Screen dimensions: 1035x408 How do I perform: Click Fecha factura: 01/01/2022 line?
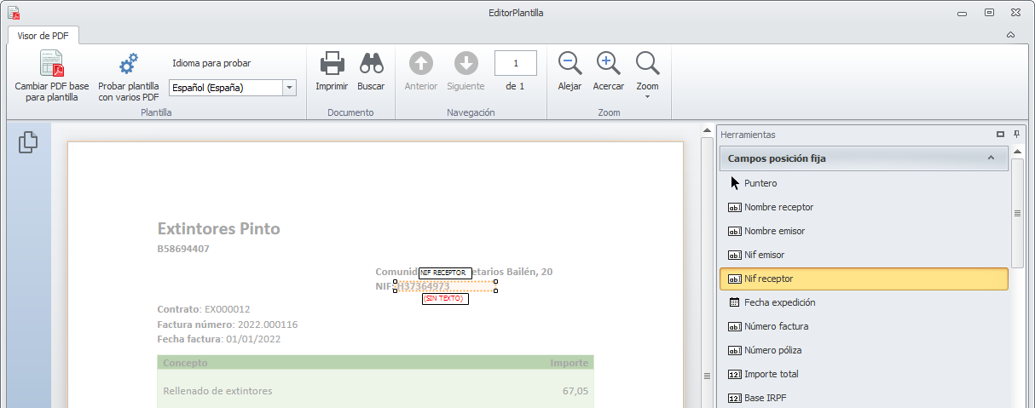219,339
